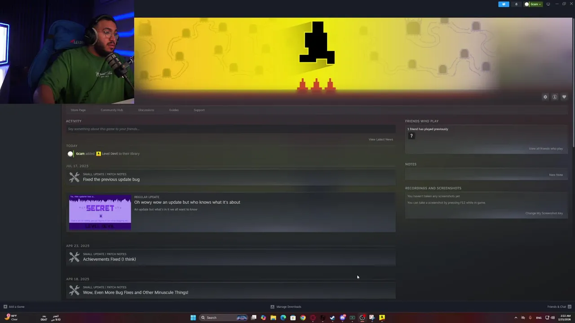Open Opera browser from taskbar

pos(313,318)
